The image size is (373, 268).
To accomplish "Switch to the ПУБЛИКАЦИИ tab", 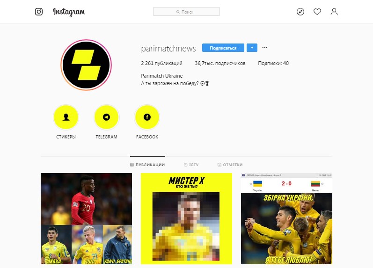I will 147,165.
